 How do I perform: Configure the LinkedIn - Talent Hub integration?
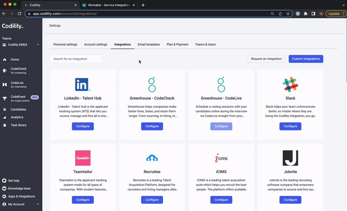tap(83, 126)
